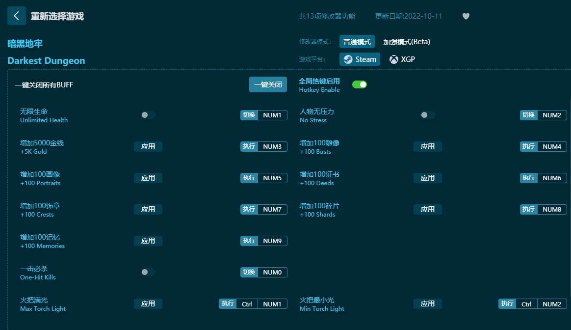Click NUM8 hotkey for +100 Shards
Image resolution: width=571 pixels, height=330 pixels.
[552, 209]
